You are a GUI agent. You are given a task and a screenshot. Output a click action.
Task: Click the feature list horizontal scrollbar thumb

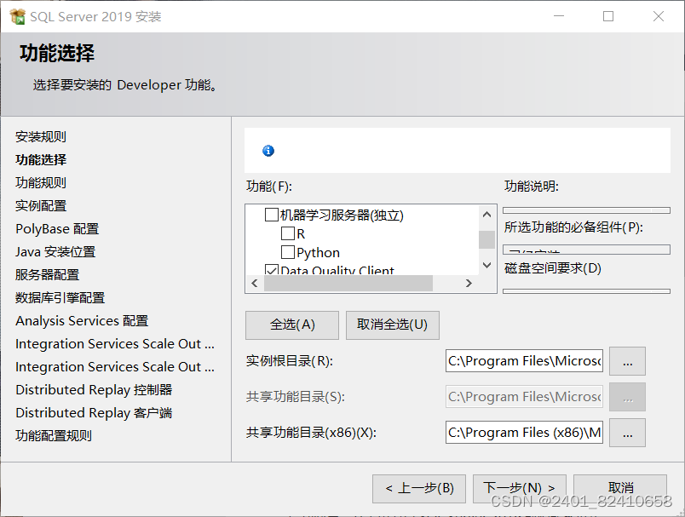point(348,284)
